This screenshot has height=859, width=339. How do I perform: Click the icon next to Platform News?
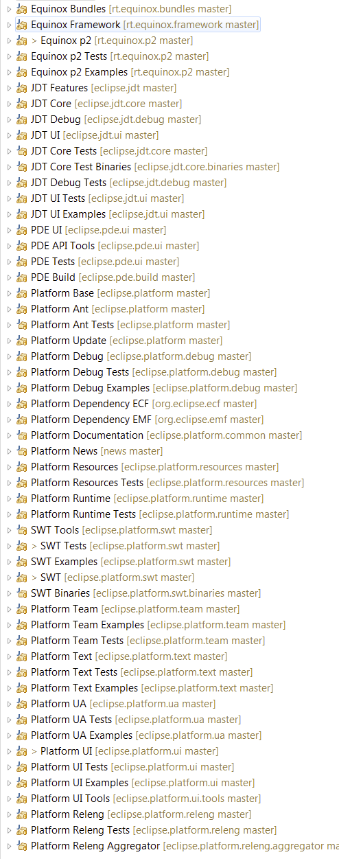point(21,451)
